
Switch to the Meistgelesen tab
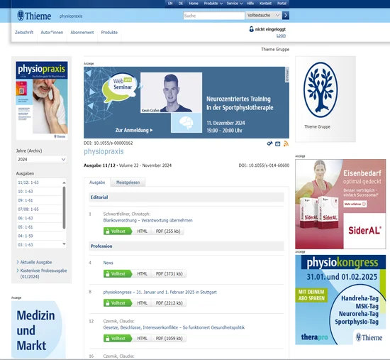[x=128, y=182]
